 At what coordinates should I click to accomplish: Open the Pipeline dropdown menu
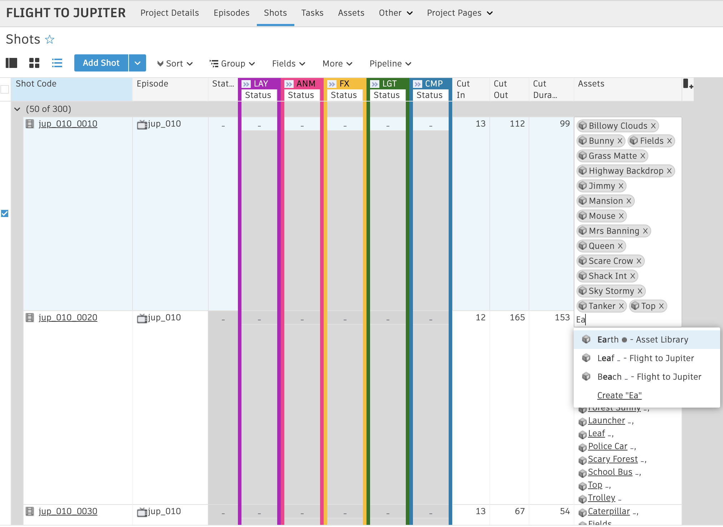(390, 64)
